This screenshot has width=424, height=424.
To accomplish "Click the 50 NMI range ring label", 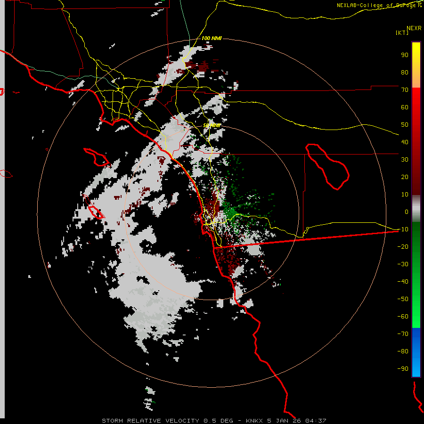I will coord(212,125).
